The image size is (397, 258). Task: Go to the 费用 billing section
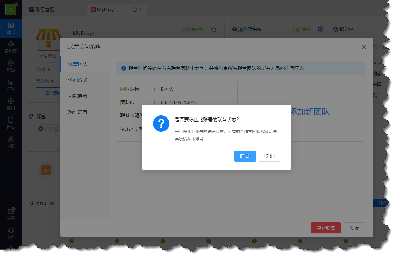tap(11, 104)
